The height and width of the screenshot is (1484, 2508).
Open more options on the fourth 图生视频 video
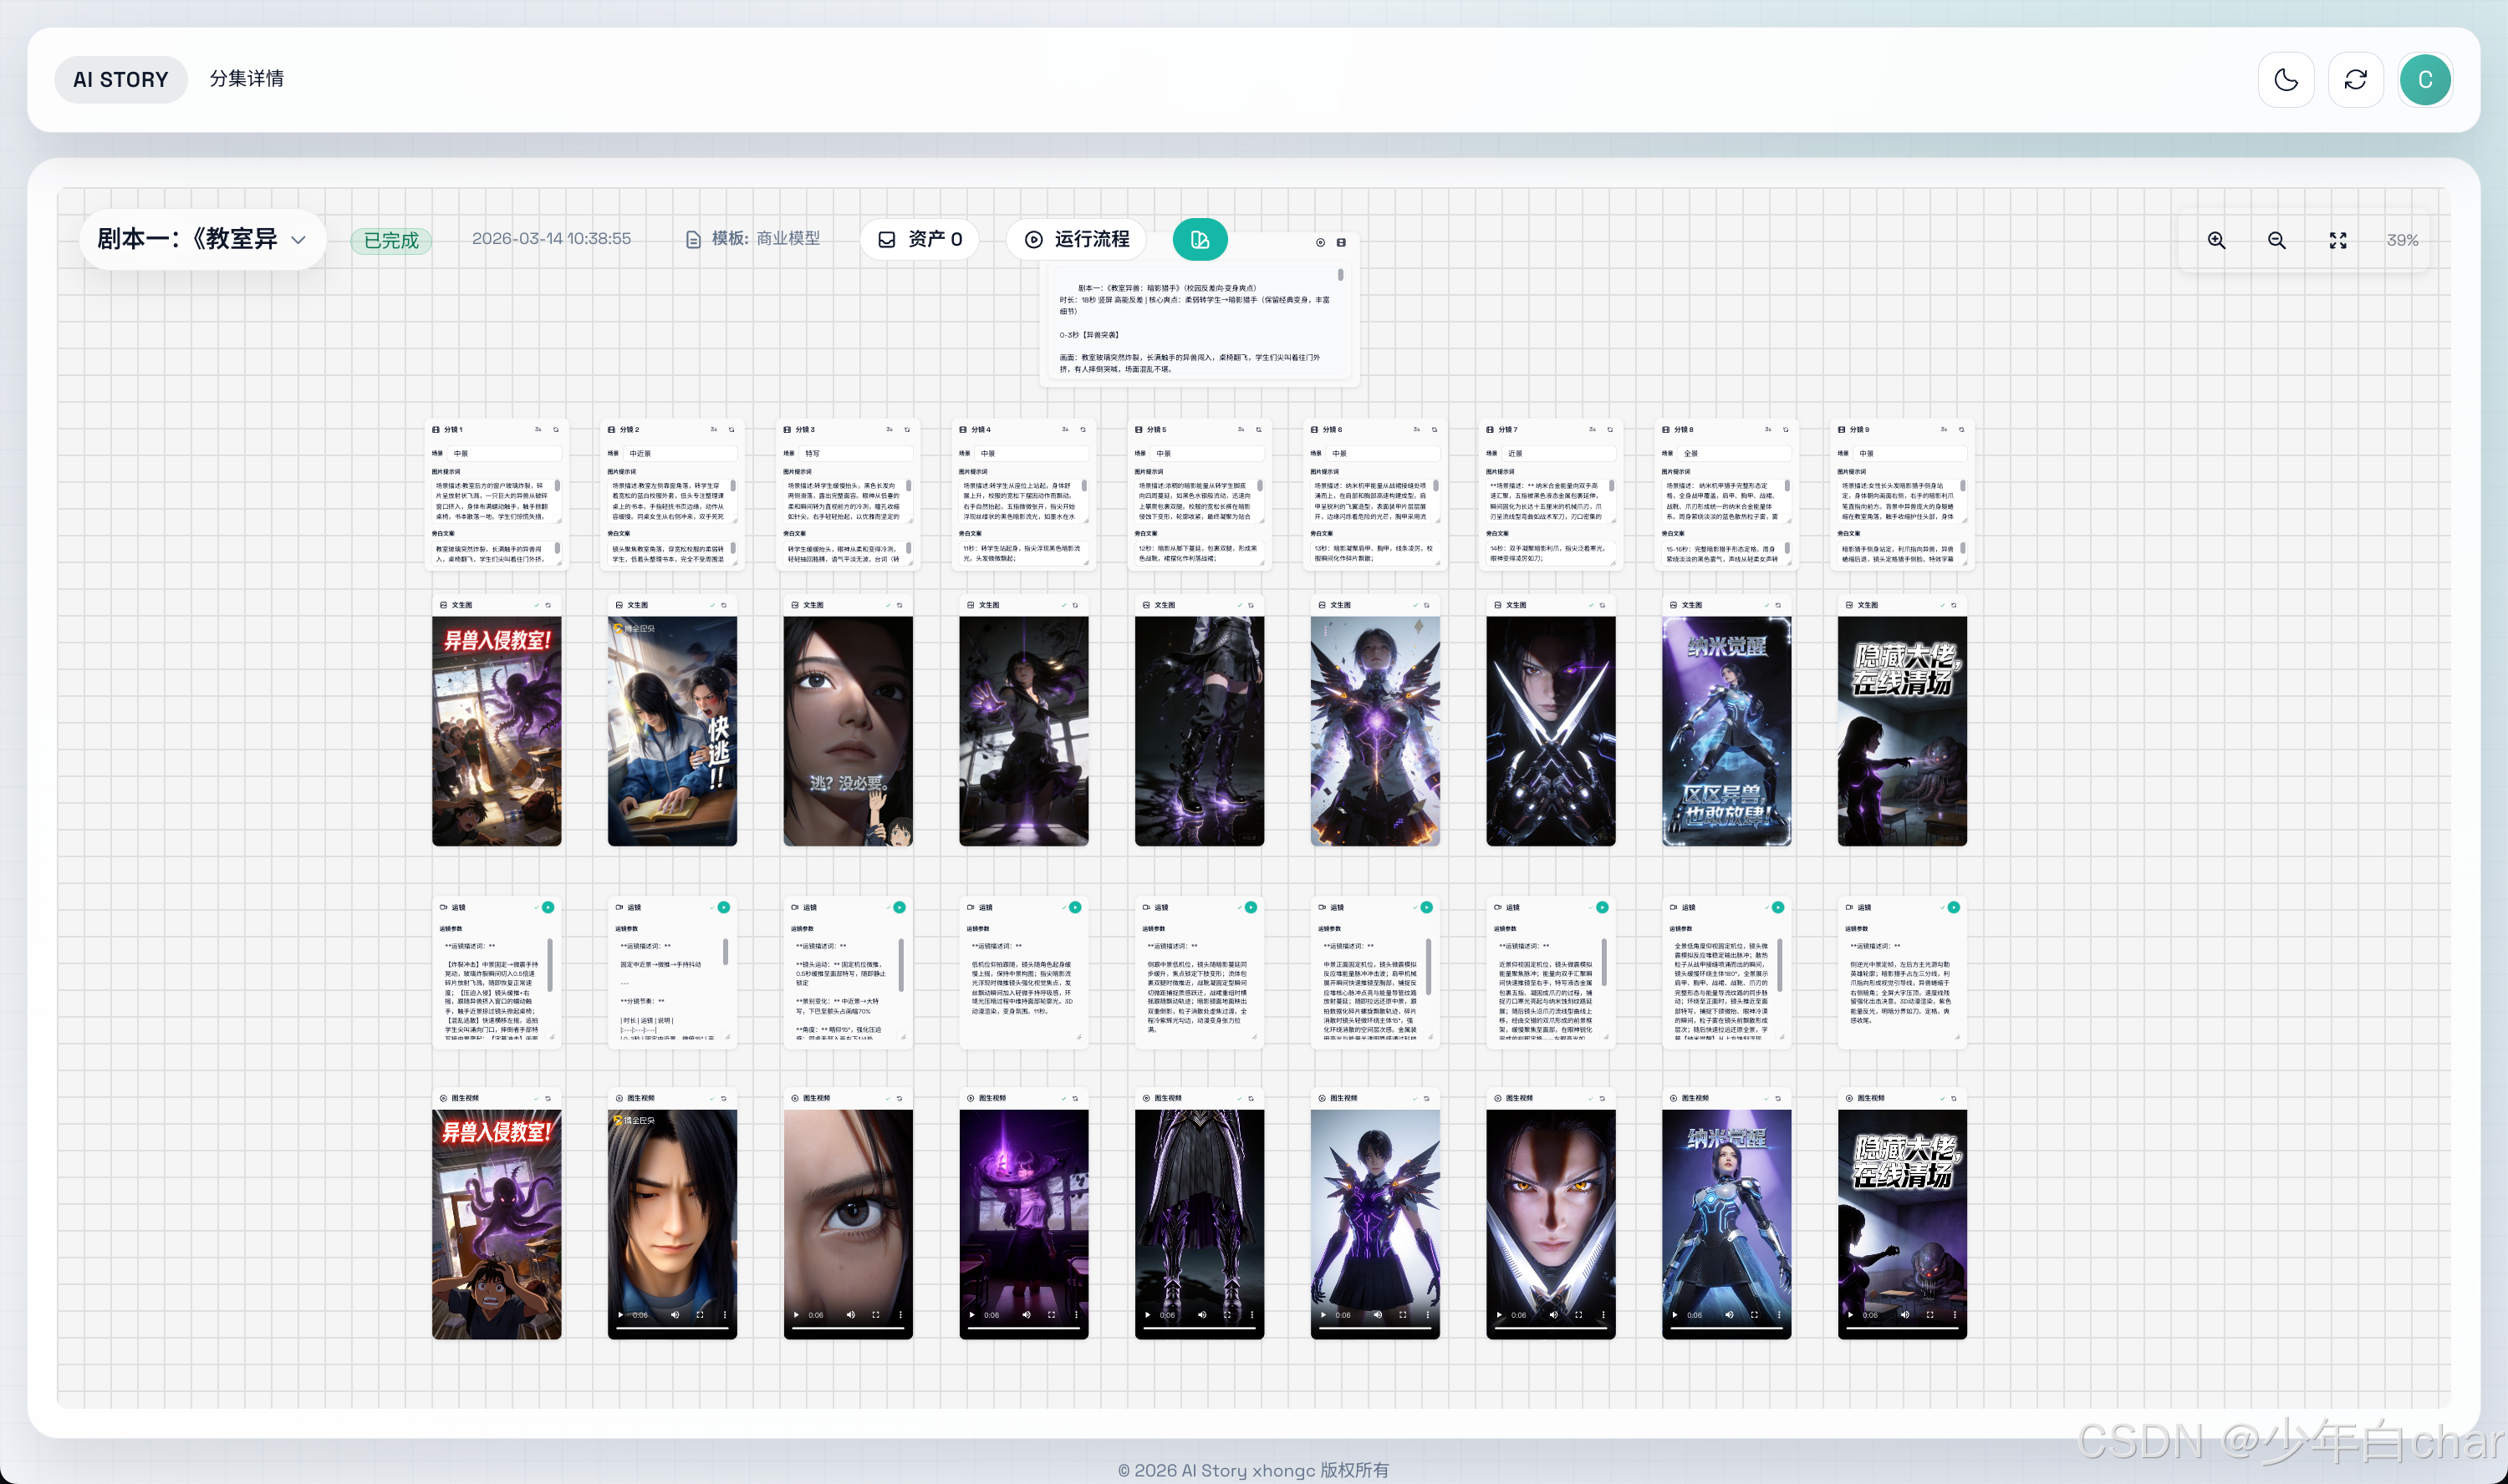(1077, 1315)
